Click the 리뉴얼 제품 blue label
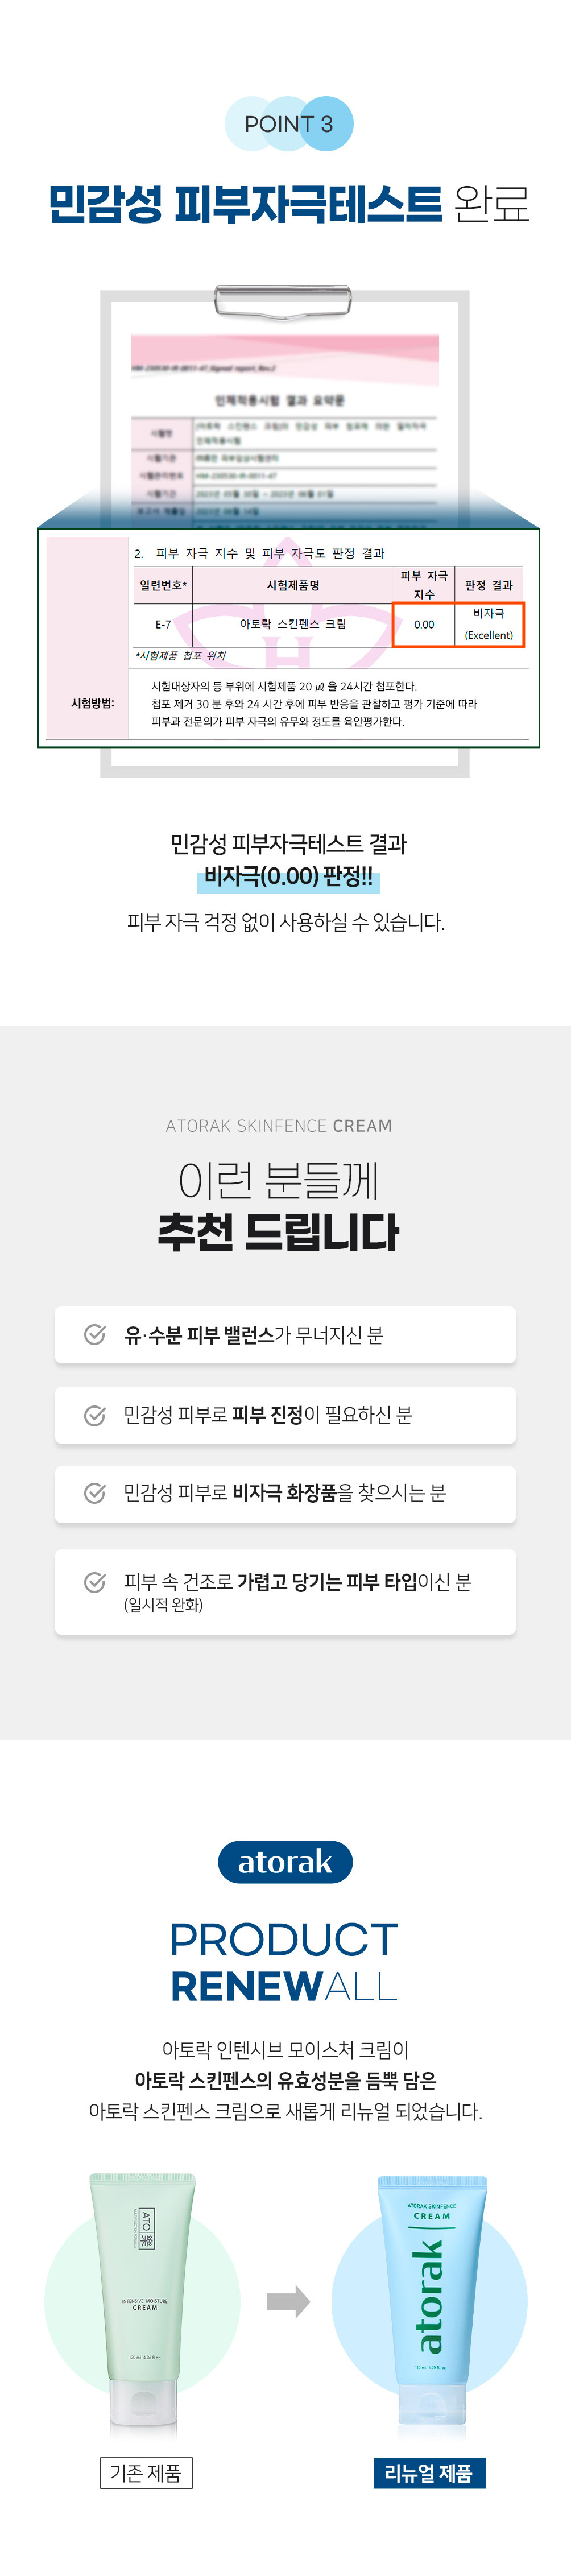571x2576 pixels. tap(428, 2473)
